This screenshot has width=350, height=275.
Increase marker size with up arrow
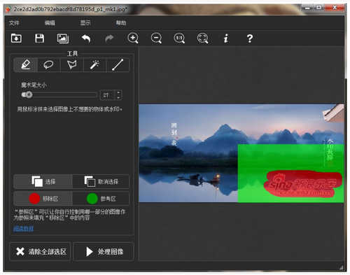pos(119,92)
